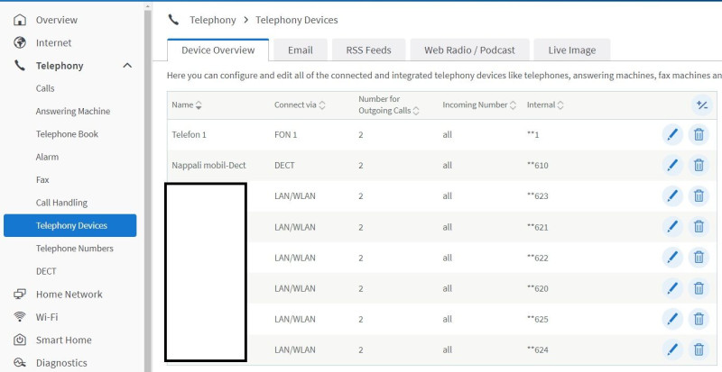Click trash icon for internal **624 row
Viewport: 722px width, 372px height.
click(699, 349)
